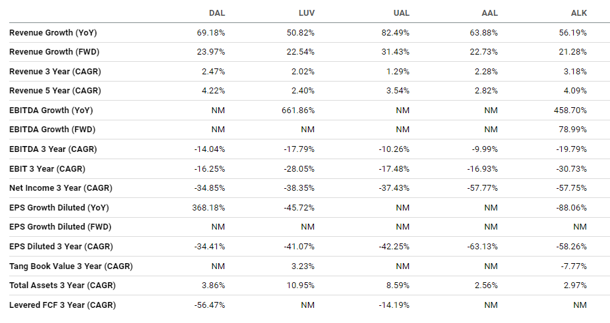Image resolution: width=610 pixels, height=323 pixels.
Task: Click EBIT 3 Year (CAGR) label
Action: (47, 169)
